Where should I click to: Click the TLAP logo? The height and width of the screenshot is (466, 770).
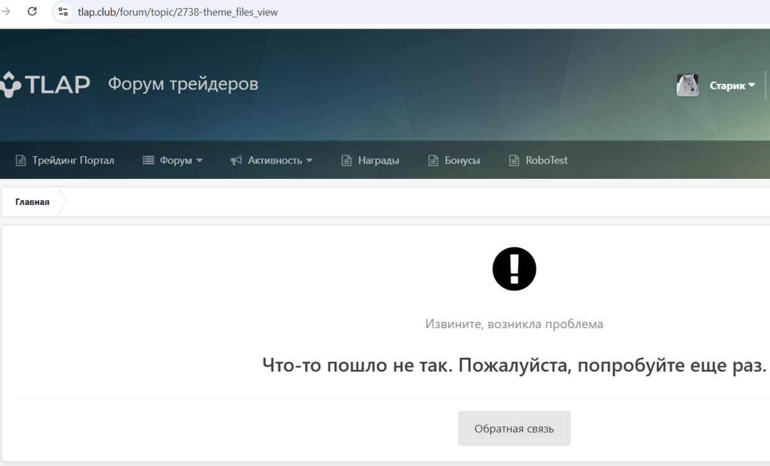[x=45, y=85]
